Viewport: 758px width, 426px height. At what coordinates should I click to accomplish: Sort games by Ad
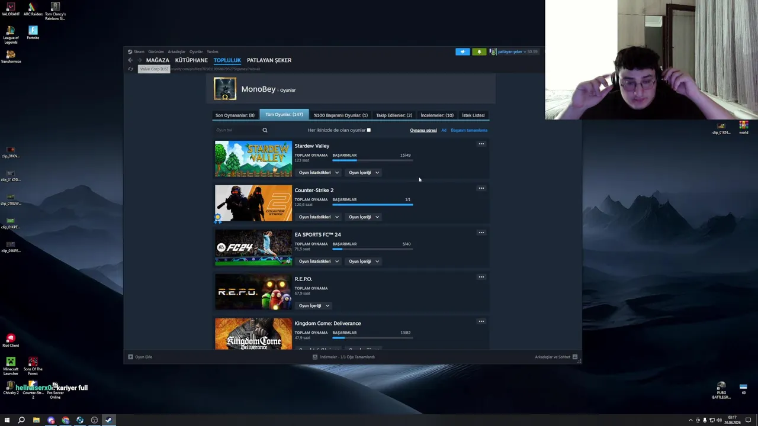pos(444,130)
